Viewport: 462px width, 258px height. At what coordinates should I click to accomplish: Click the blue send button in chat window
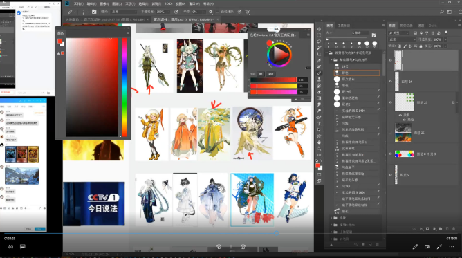[40, 229]
